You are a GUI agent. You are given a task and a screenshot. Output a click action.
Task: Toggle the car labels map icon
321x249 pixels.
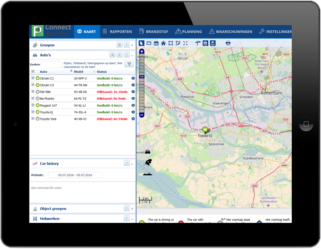point(205,43)
